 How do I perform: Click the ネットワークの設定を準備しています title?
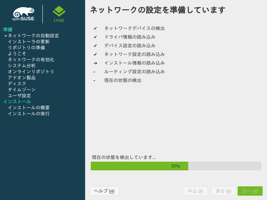tap(158, 10)
